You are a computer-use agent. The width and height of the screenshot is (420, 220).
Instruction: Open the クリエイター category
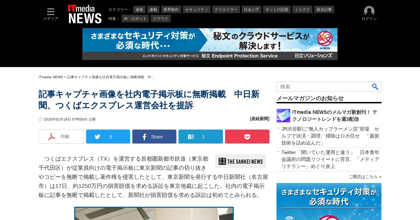tap(226, 9)
